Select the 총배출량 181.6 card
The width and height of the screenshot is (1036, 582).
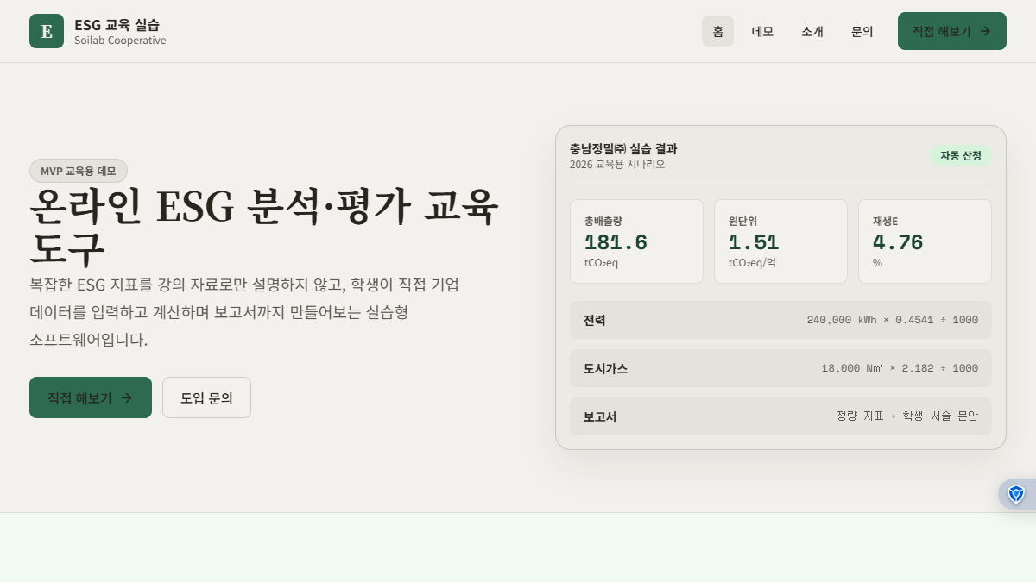(x=636, y=241)
